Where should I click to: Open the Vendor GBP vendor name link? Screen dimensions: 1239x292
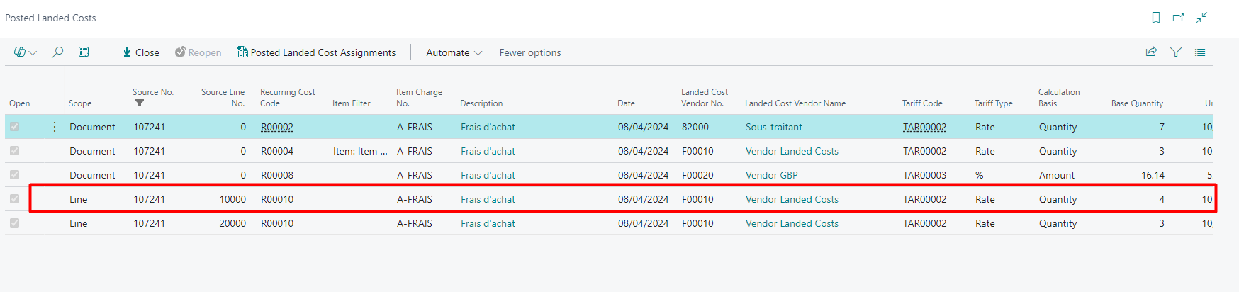pos(771,175)
